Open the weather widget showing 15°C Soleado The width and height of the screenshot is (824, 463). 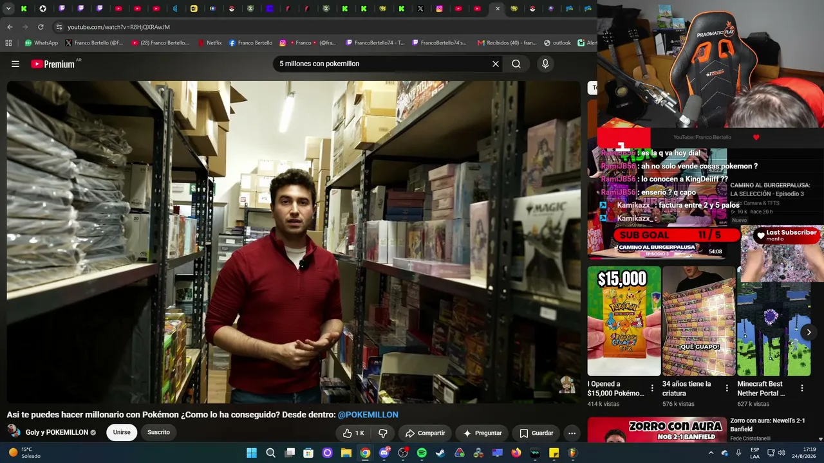[x=26, y=453]
